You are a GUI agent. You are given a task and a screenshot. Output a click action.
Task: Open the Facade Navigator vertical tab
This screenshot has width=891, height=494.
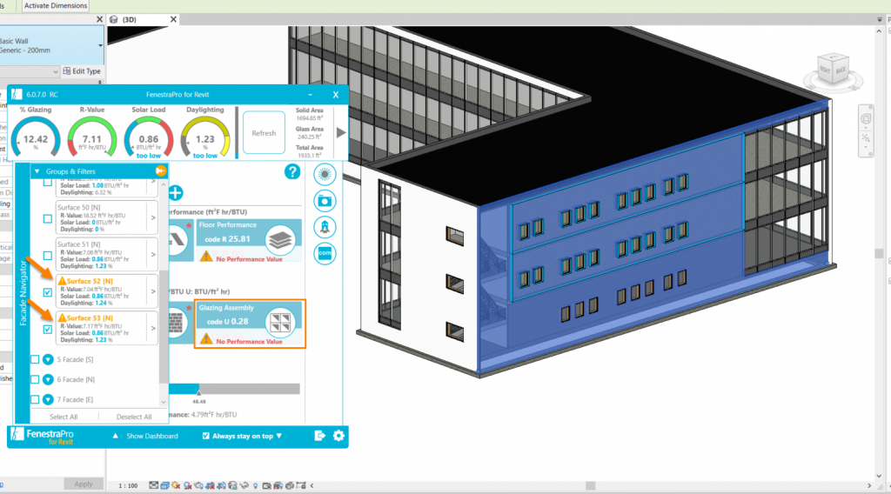[x=23, y=293]
